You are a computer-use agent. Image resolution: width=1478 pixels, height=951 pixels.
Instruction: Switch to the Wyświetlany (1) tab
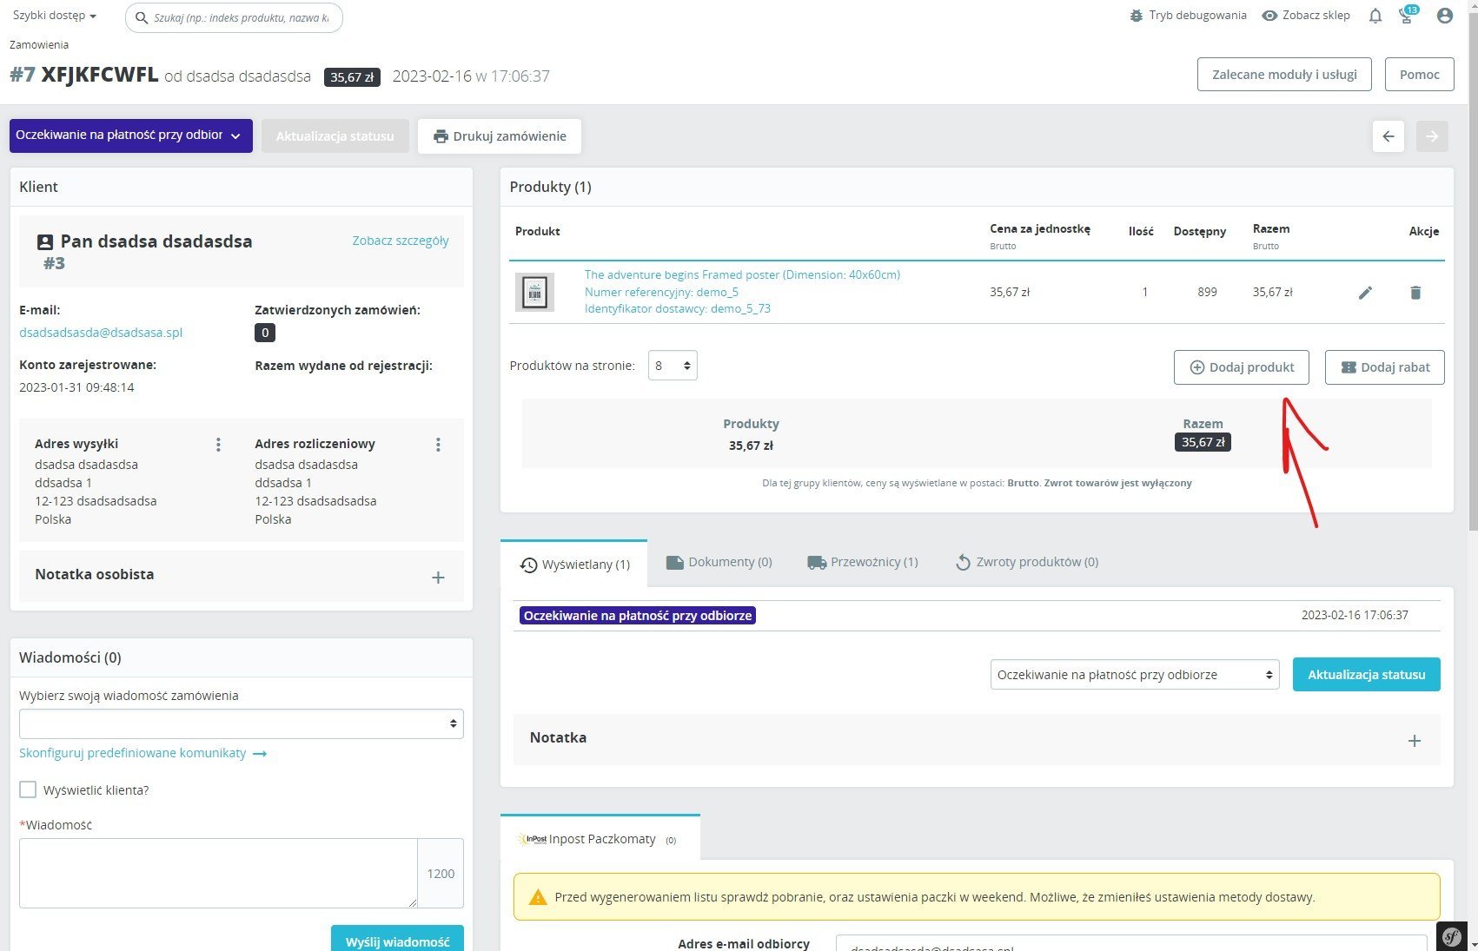(x=574, y=565)
